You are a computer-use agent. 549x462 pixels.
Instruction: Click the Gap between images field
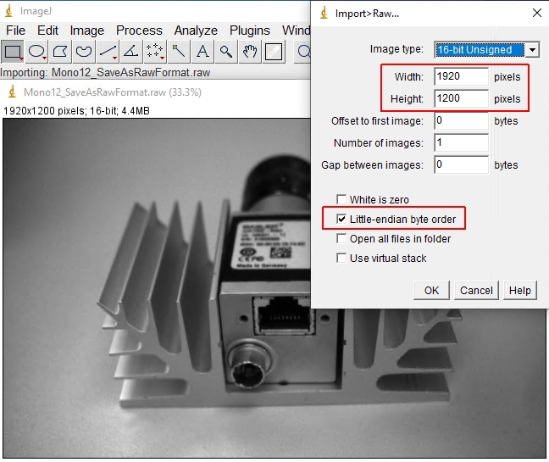[x=461, y=164]
